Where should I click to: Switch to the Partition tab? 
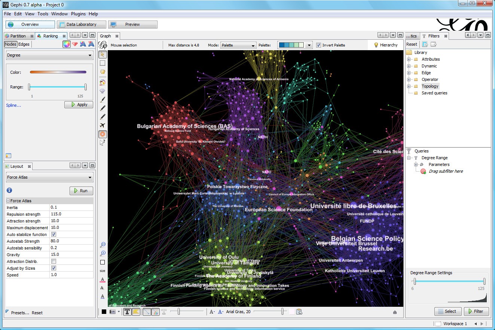tap(18, 36)
